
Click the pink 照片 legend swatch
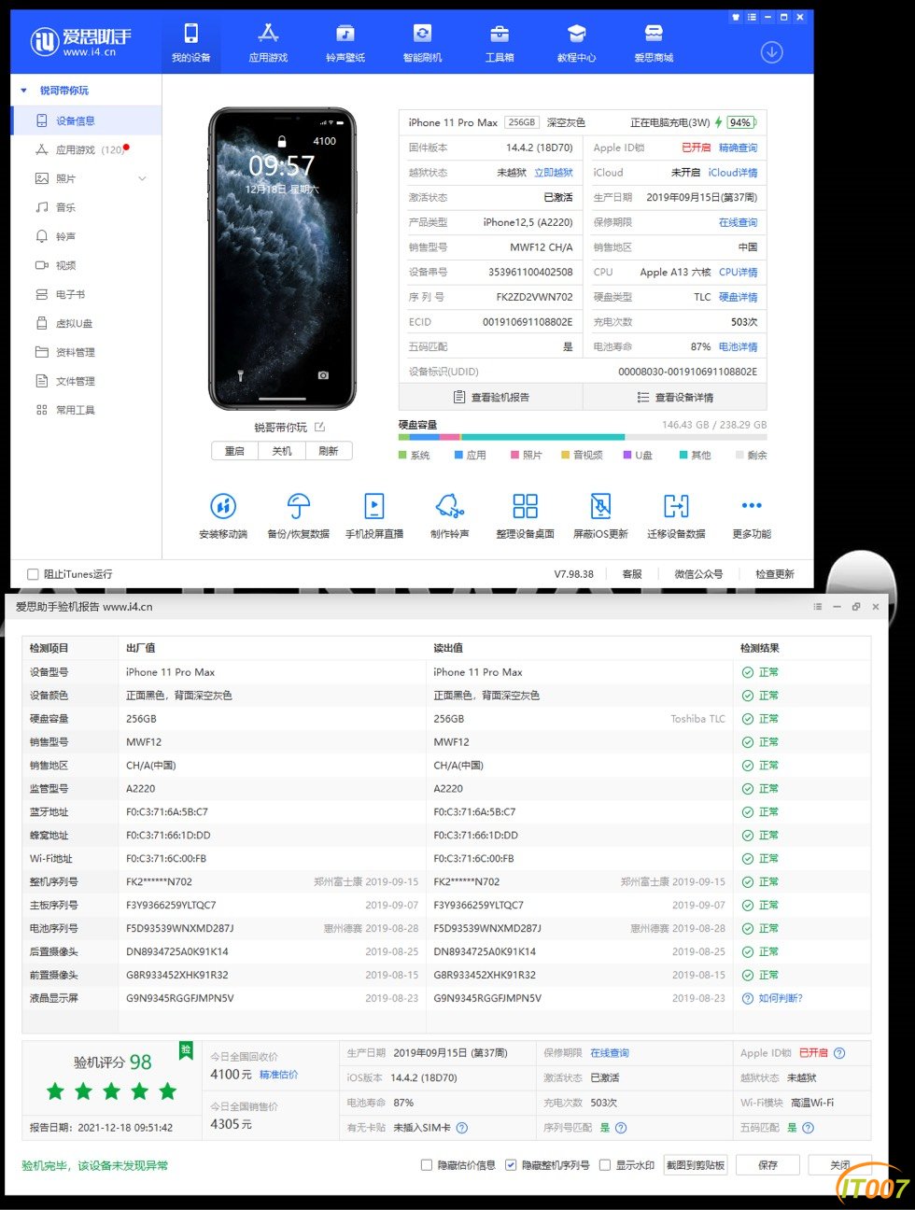tap(515, 456)
